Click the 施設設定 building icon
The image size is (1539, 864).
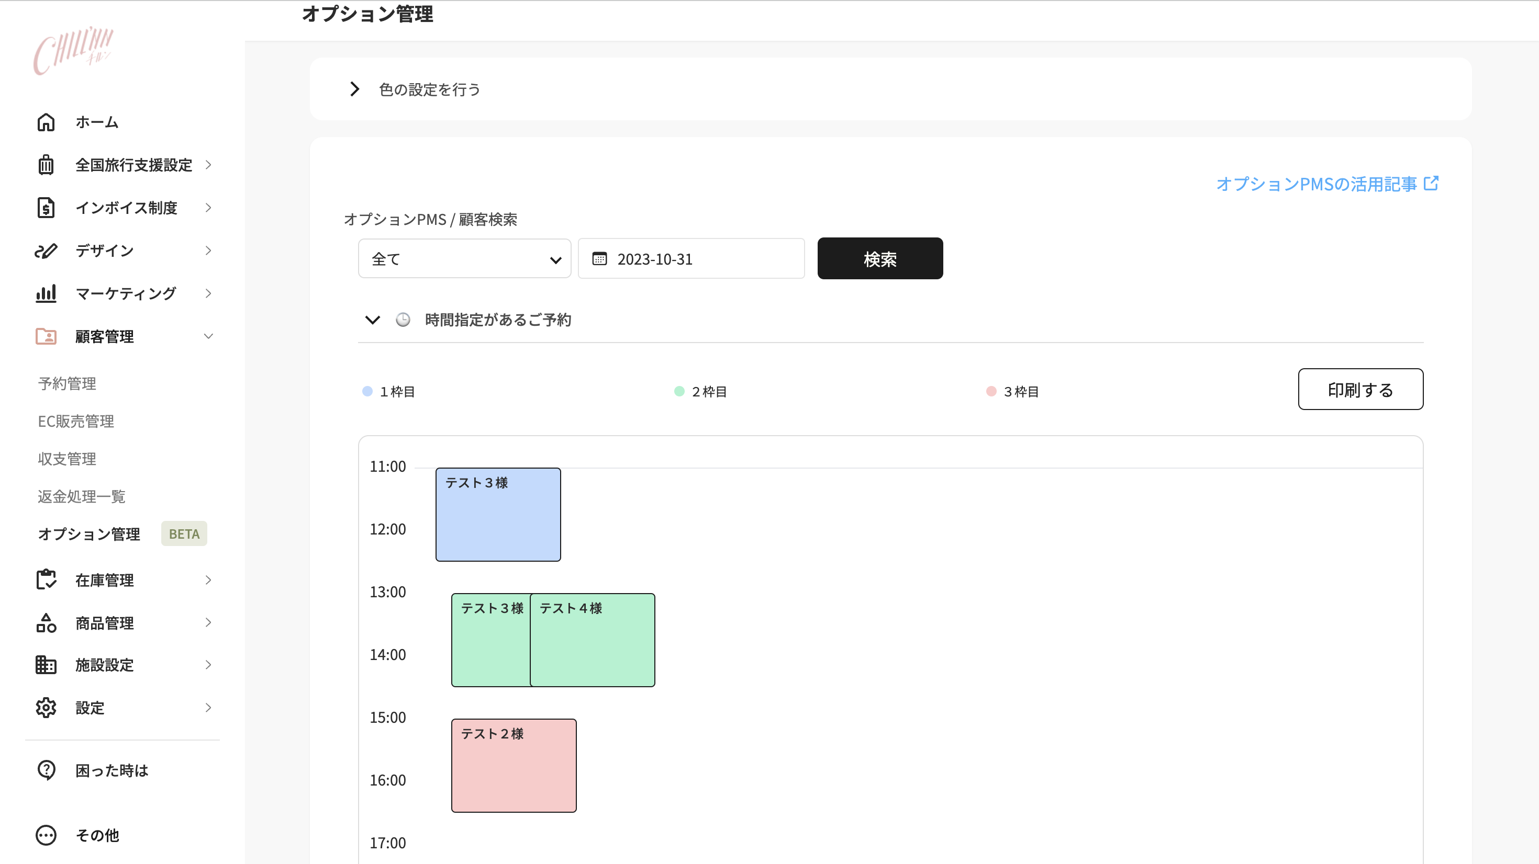pos(46,665)
